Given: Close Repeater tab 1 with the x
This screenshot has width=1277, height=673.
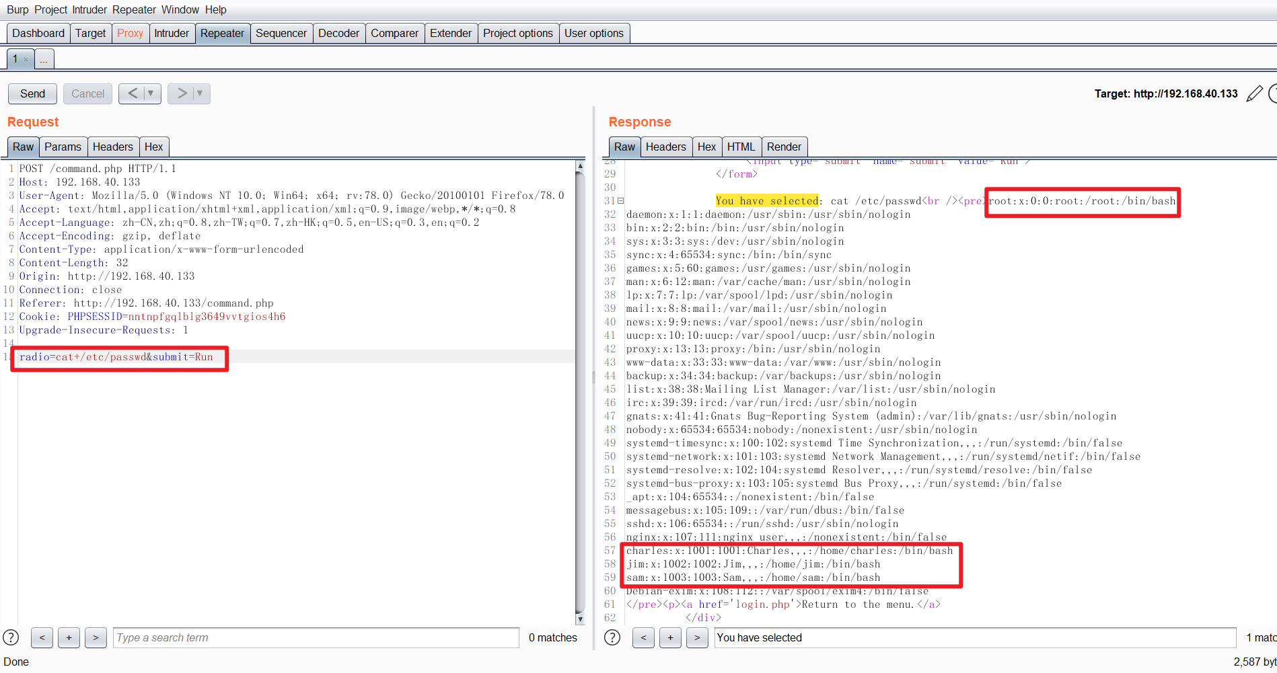Looking at the screenshot, I should tap(26, 59).
